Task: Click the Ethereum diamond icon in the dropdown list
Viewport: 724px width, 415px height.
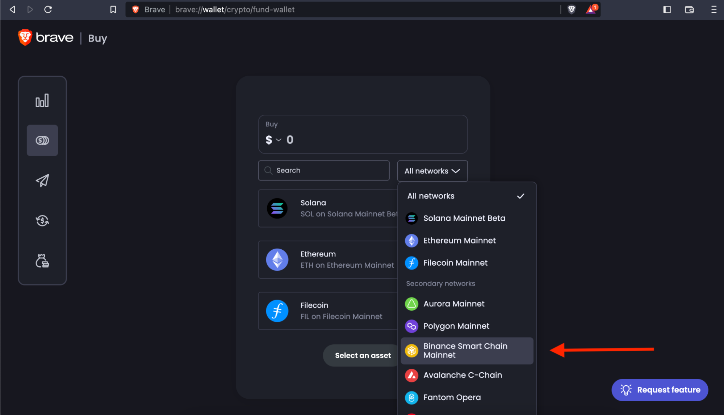Action: [411, 241]
